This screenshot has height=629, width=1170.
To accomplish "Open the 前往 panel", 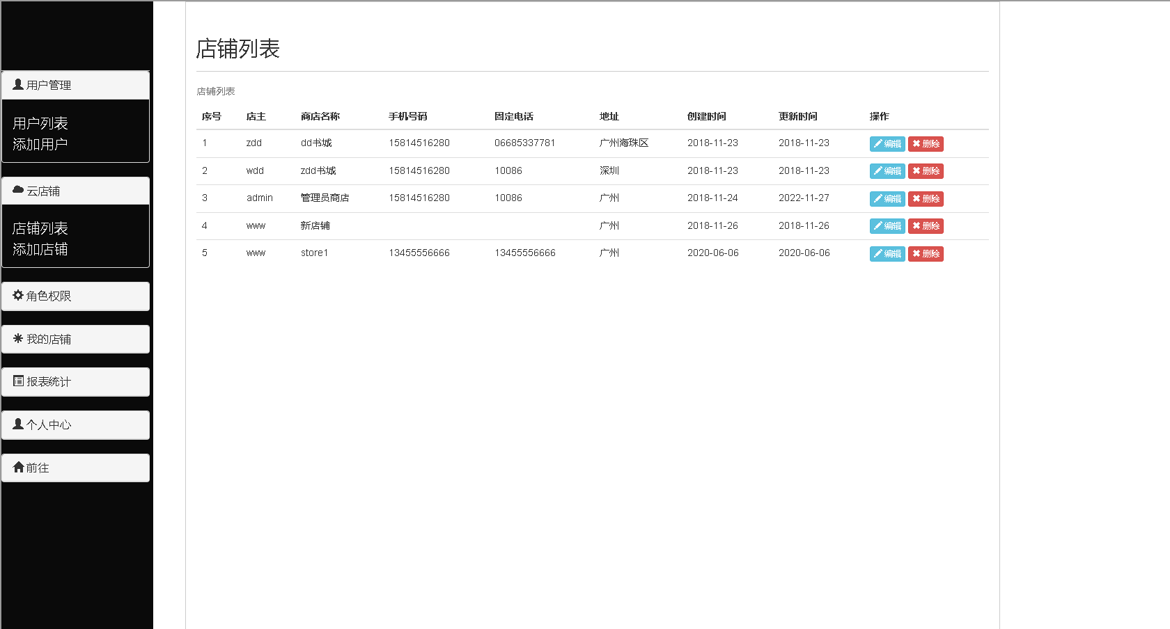I will click(x=75, y=468).
